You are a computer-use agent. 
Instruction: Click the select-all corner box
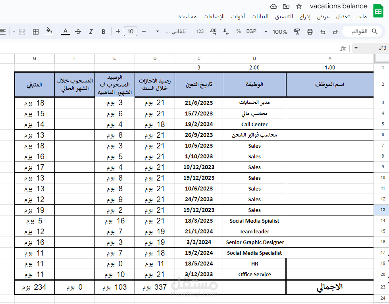381,58
